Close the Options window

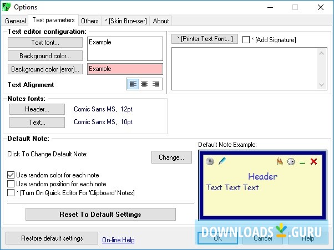coord(321,7)
